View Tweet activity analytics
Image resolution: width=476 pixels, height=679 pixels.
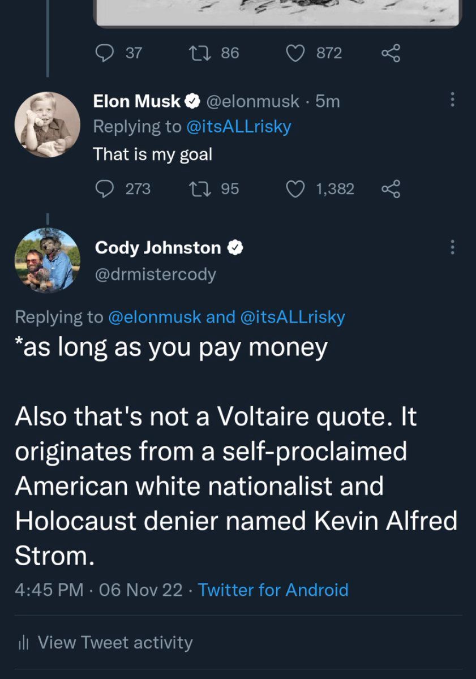(x=114, y=642)
